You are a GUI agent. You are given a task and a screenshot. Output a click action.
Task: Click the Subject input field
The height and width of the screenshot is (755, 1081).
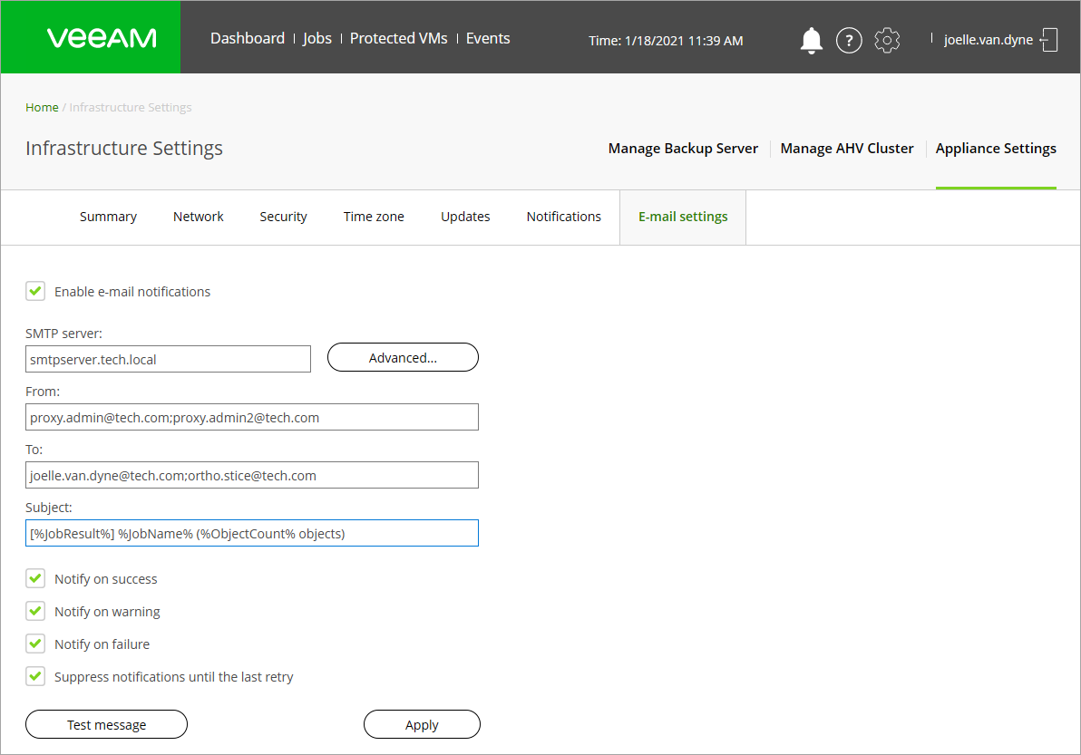coord(251,533)
